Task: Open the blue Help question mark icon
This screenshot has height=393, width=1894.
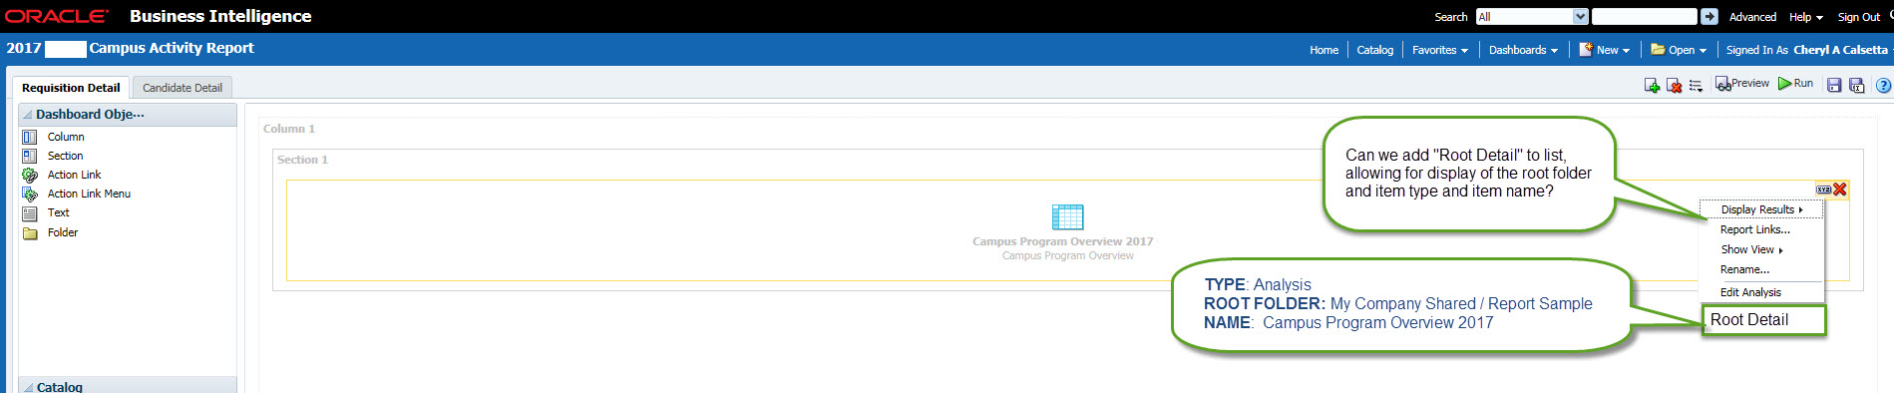Action: pyautogui.click(x=1884, y=86)
